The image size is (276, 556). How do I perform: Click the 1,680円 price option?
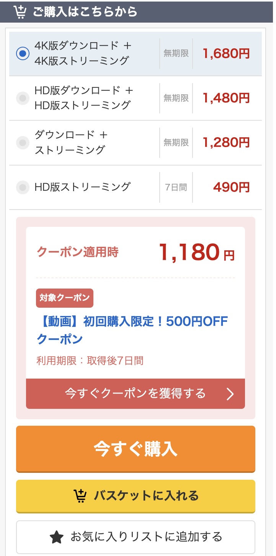(x=226, y=54)
